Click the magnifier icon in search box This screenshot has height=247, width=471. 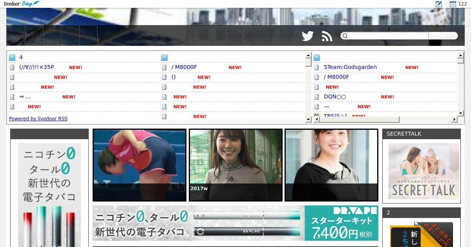pyautogui.click(x=345, y=36)
